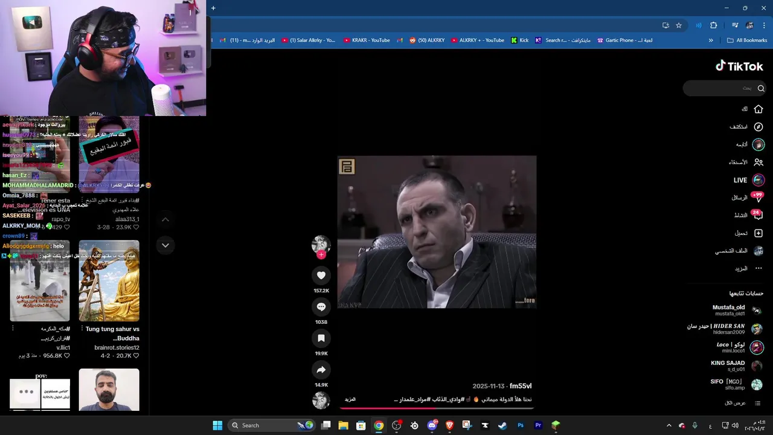Open a new browser tab with plus
Image resolution: width=773 pixels, height=435 pixels.
[213, 8]
